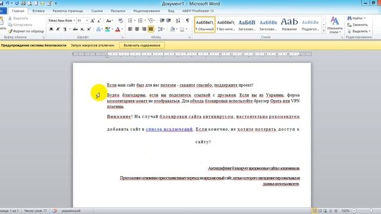Screen dimensions: 381x214
Task: Open the font color dropdown arrow
Action: point(122,29)
